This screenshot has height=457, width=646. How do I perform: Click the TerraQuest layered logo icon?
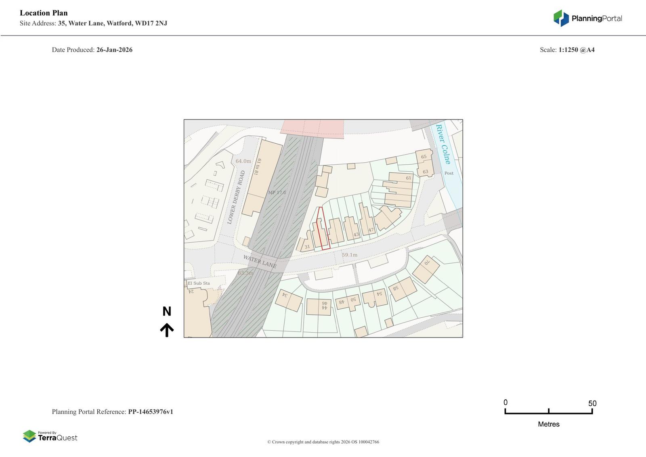pos(29,436)
